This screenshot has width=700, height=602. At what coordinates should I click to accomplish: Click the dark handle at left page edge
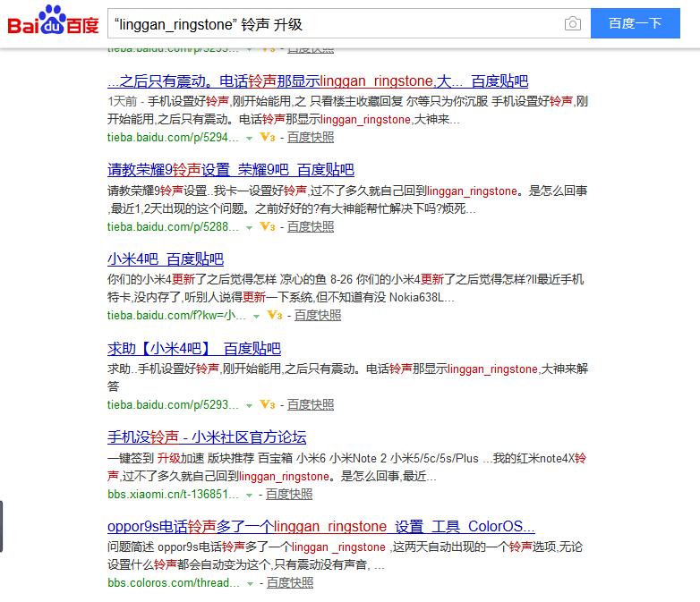coord(1,527)
